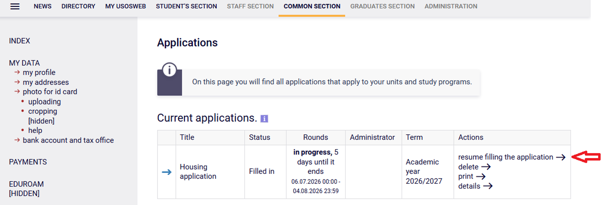Image resolution: width=604 pixels, height=205 pixels.
Task: Click the arrow next to delete action
Action: click(486, 167)
